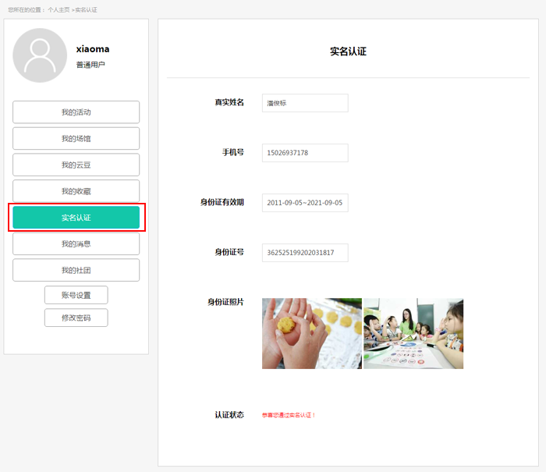This screenshot has width=546, height=472.
Task: Select 我的云豆 from the sidebar
Action: point(76,165)
